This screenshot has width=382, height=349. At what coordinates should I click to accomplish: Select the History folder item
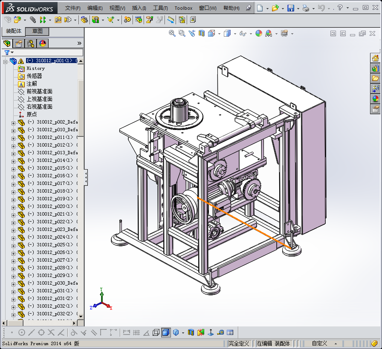[x=35, y=69]
